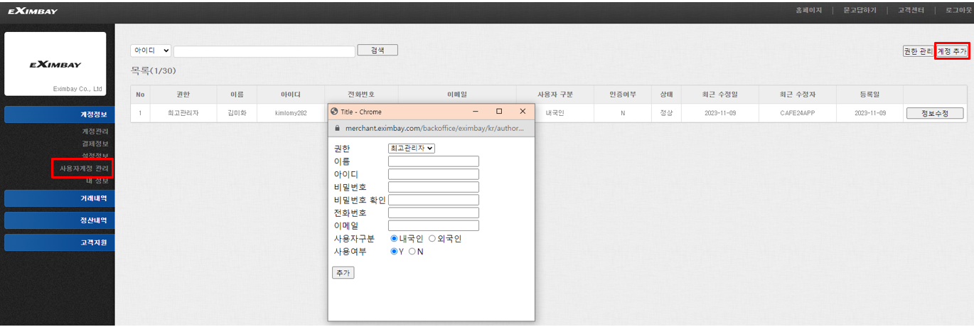Click the 정보수정 button for 김미화
The height and width of the screenshot is (327, 974).
tap(935, 113)
